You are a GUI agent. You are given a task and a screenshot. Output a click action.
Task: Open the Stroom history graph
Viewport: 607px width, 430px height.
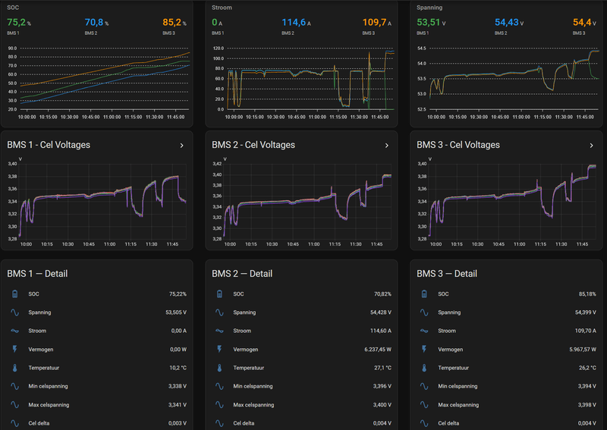(x=303, y=82)
